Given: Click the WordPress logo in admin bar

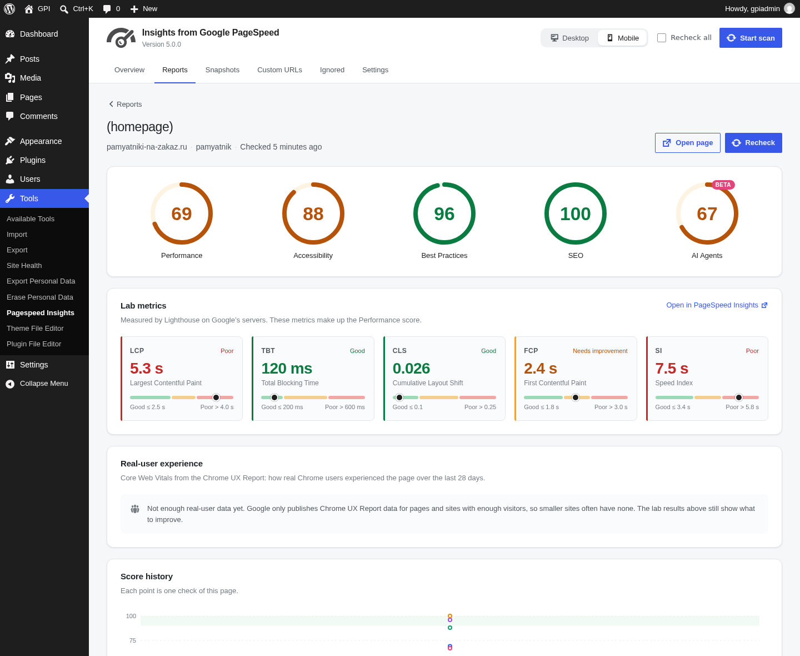Looking at the screenshot, I should 9,9.
